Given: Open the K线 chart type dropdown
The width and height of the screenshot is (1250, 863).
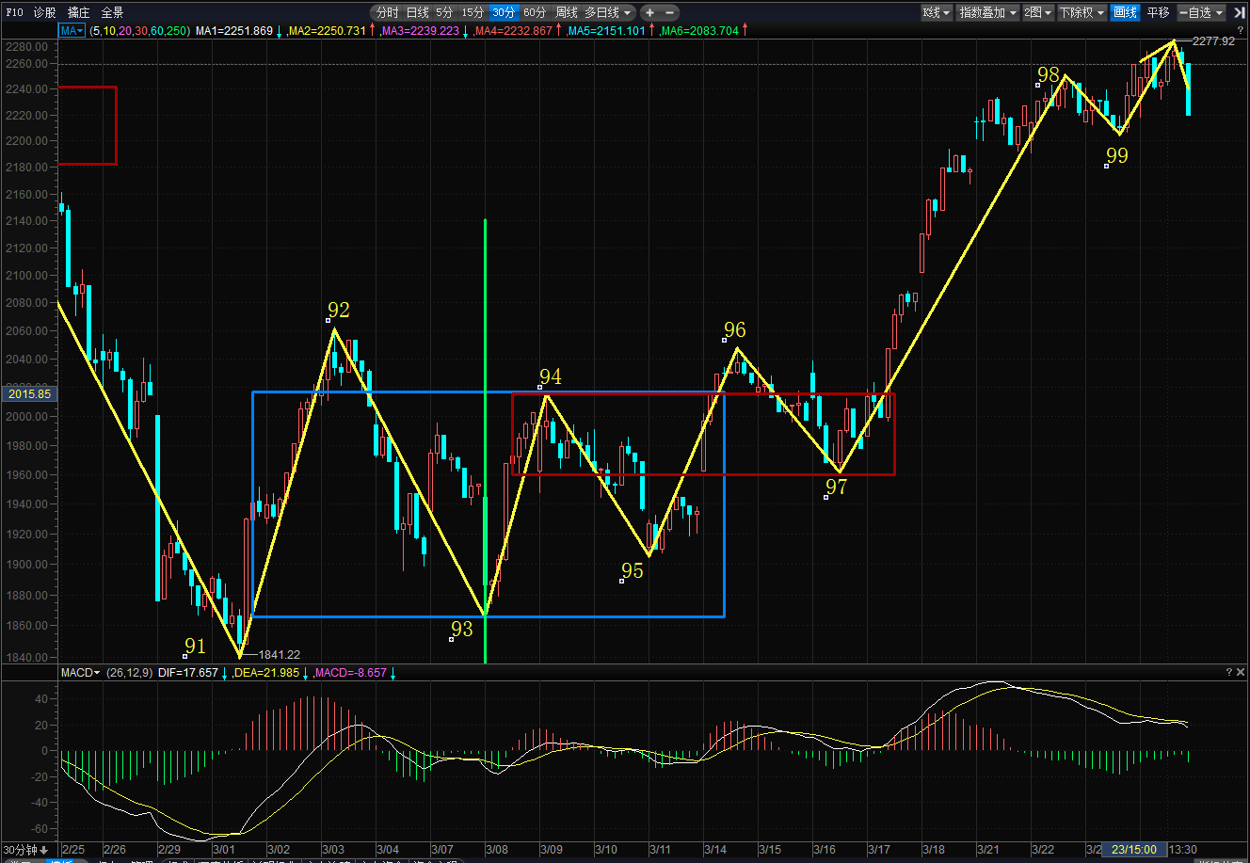Looking at the screenshot, I should (936, 12).
